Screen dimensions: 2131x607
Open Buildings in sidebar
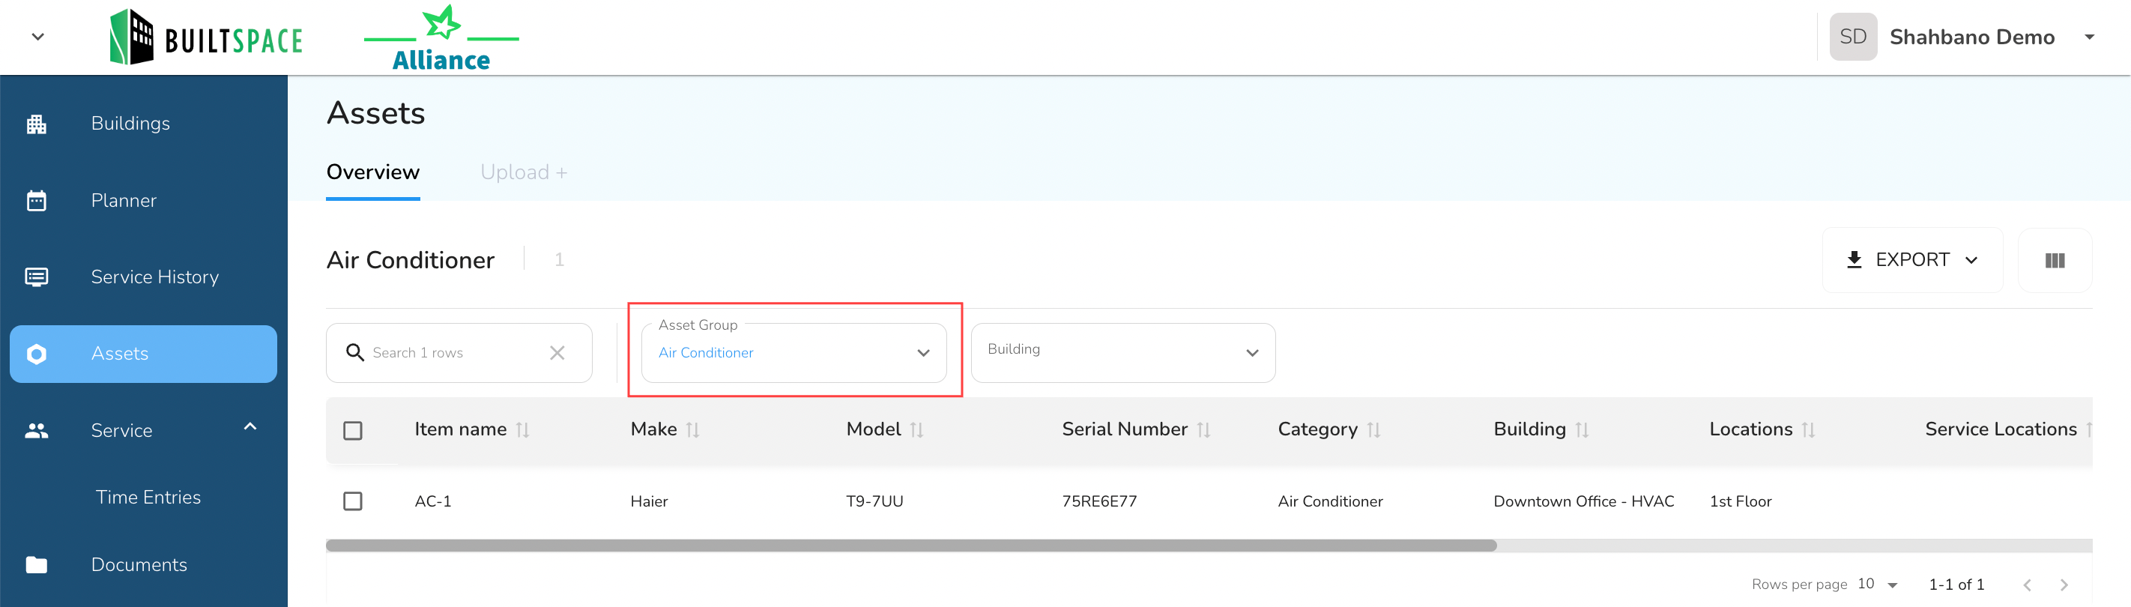click(x=130, y=123)
